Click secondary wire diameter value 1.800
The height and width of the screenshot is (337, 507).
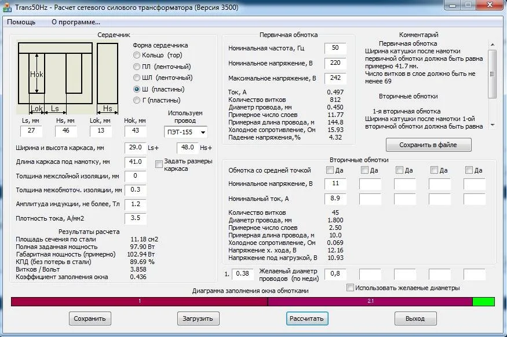pos(335,221)
